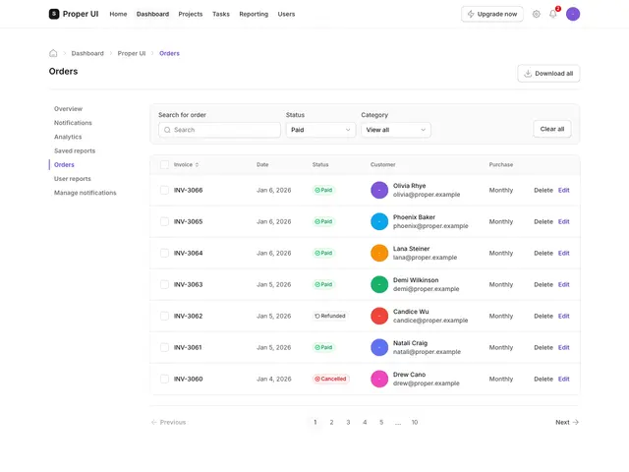Image resolution: width=629 pixels, height=472 pixels.
Task: Check the box for INV-3065
Action: (164, 221)
